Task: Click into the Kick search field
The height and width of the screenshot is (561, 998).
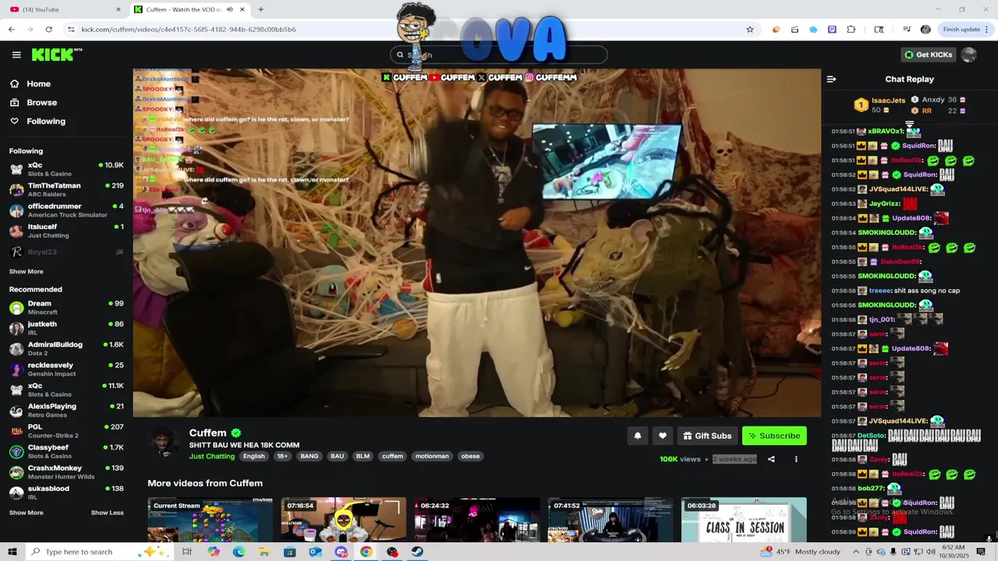Action: [499, 55]
